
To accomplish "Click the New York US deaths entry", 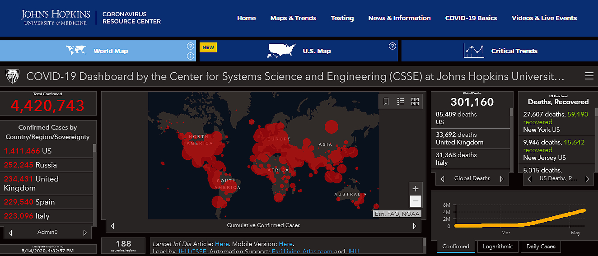I will 556,122.
